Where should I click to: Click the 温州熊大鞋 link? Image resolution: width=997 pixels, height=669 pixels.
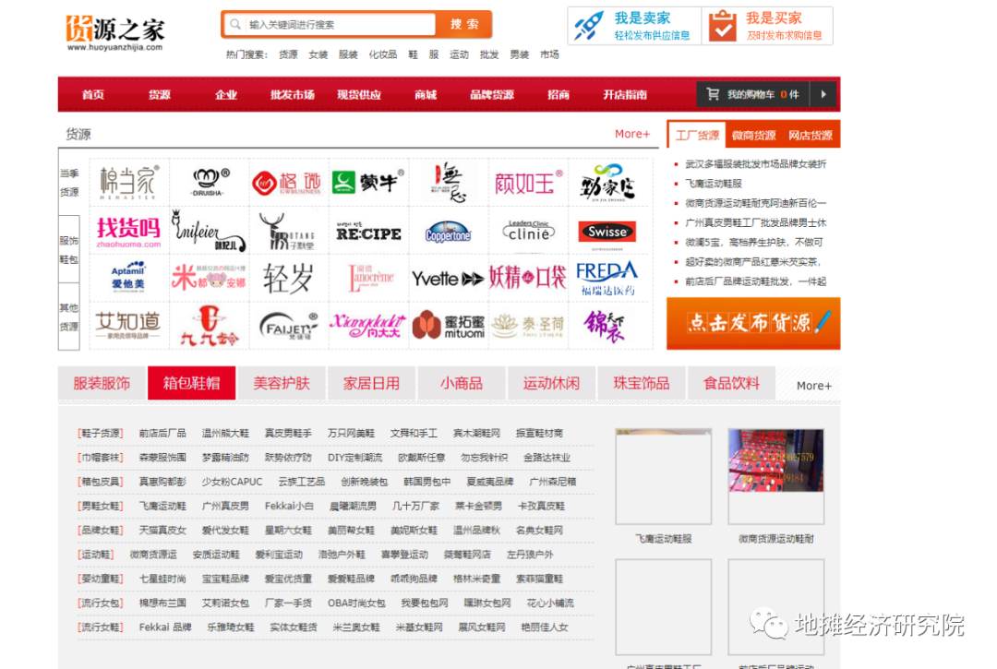click(226, 434)
